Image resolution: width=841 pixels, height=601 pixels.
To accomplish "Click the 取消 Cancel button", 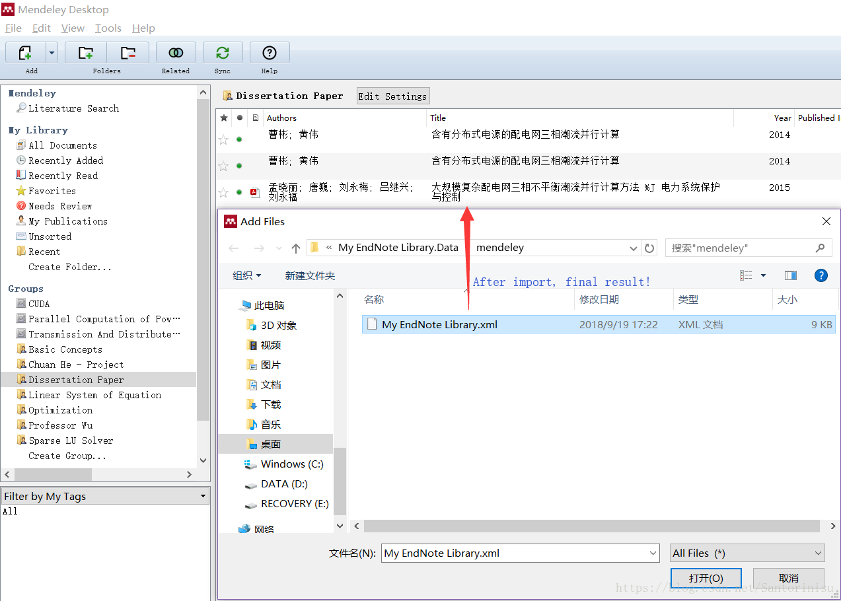I will coord(789,578).
